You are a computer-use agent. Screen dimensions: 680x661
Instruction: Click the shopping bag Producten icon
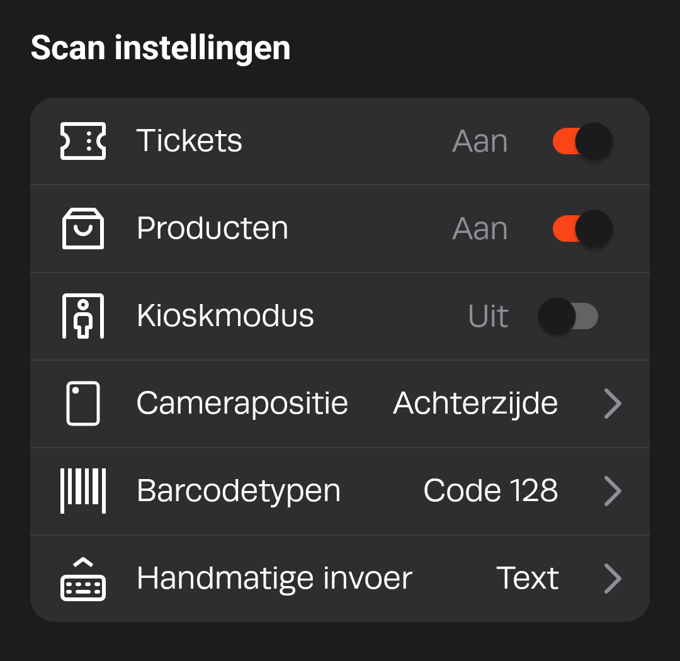pos(83,229)
